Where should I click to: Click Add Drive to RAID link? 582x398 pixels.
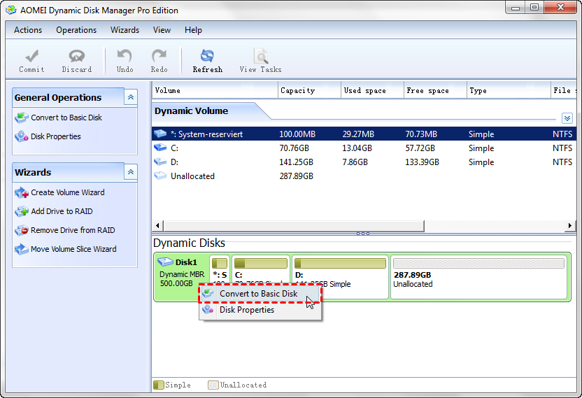tap(62, 211)
